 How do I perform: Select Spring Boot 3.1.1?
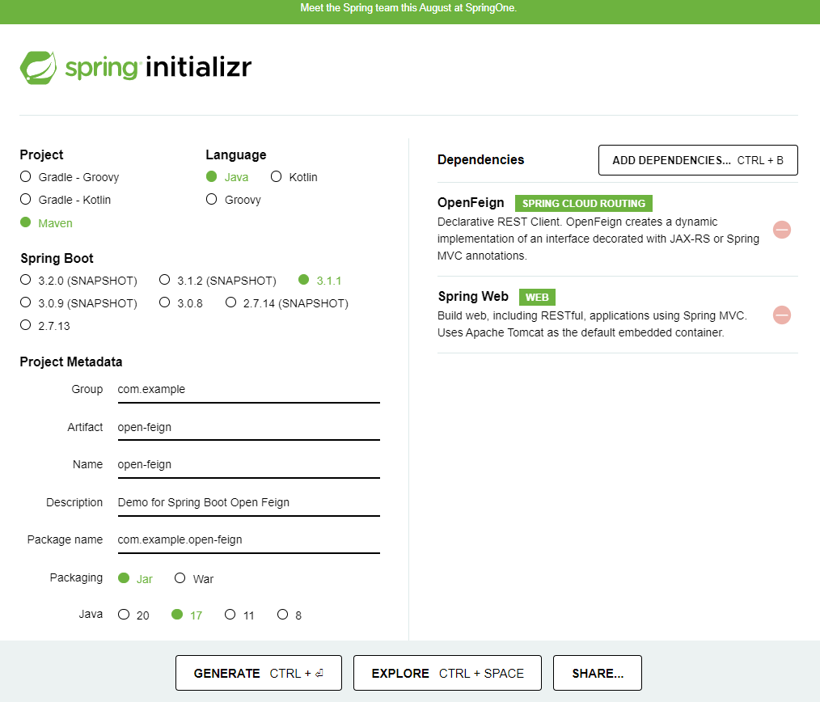[x=319, y=281]
